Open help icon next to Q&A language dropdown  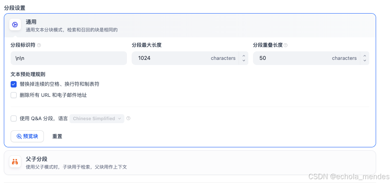129,118
